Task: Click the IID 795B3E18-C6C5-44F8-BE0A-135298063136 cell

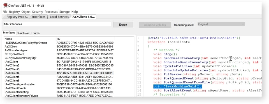Action: (84, 84)
